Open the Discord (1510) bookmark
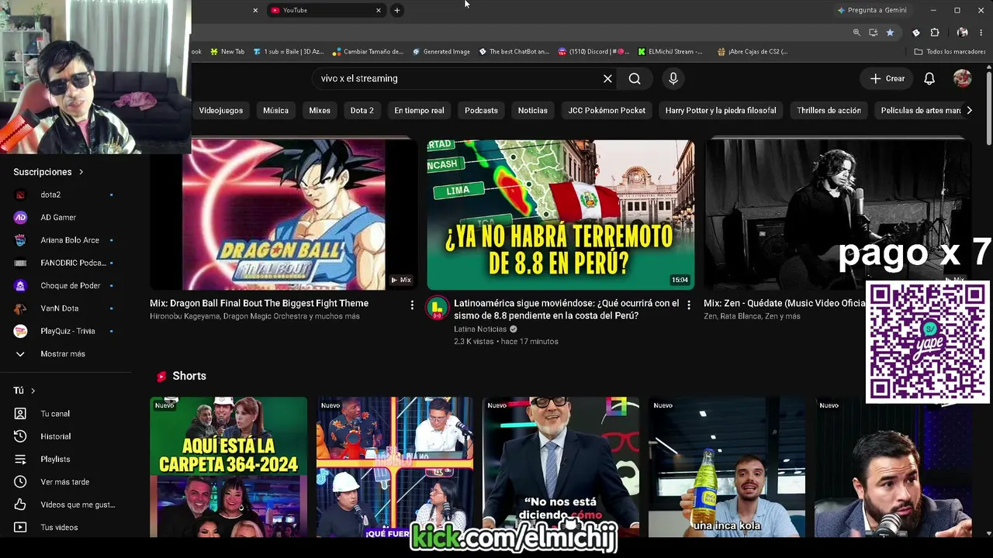993x558 pixels. pyautogui.click(x=593, y=52)
